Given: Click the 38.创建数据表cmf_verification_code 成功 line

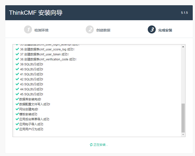Looking at the screenshot, I should pos(48,59).
